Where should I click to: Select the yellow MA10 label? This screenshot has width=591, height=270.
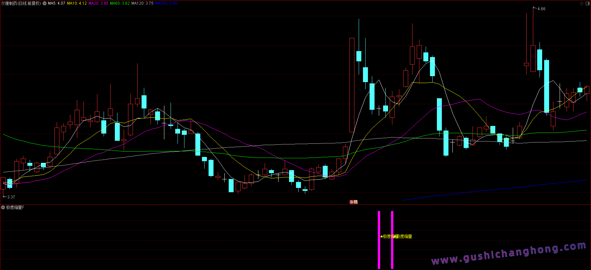[x=77, y=3]
